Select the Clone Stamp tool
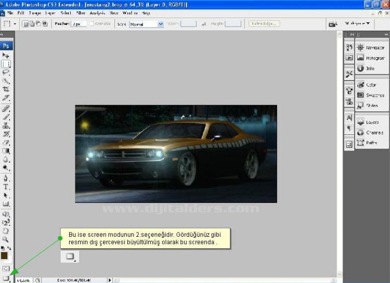The width and height of the screenshot is (390, 283). click(x=6, y=125)
